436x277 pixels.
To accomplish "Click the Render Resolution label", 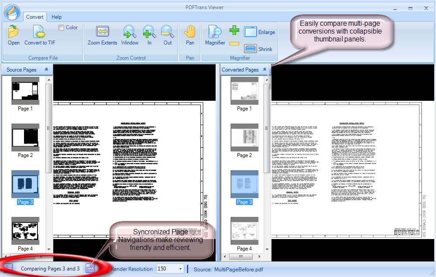I will click(132, 269).
